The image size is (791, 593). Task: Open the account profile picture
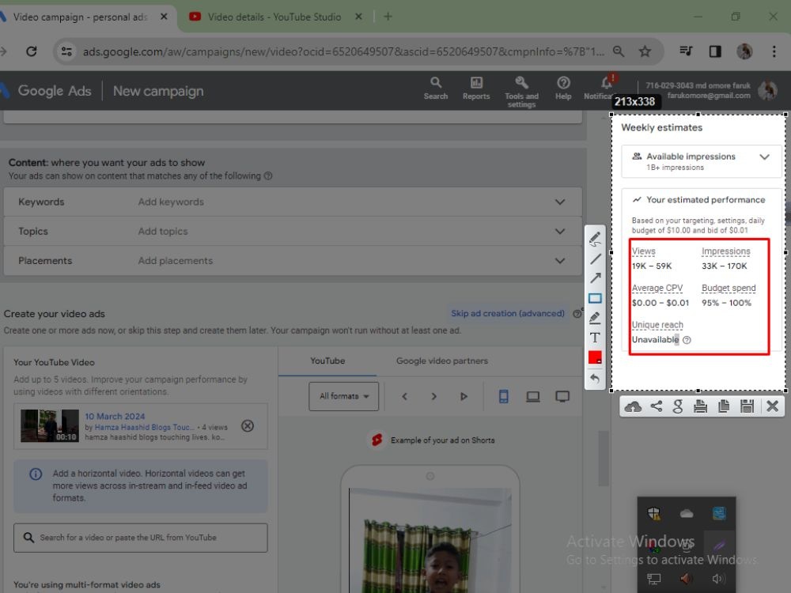click(x=768, y=90)
